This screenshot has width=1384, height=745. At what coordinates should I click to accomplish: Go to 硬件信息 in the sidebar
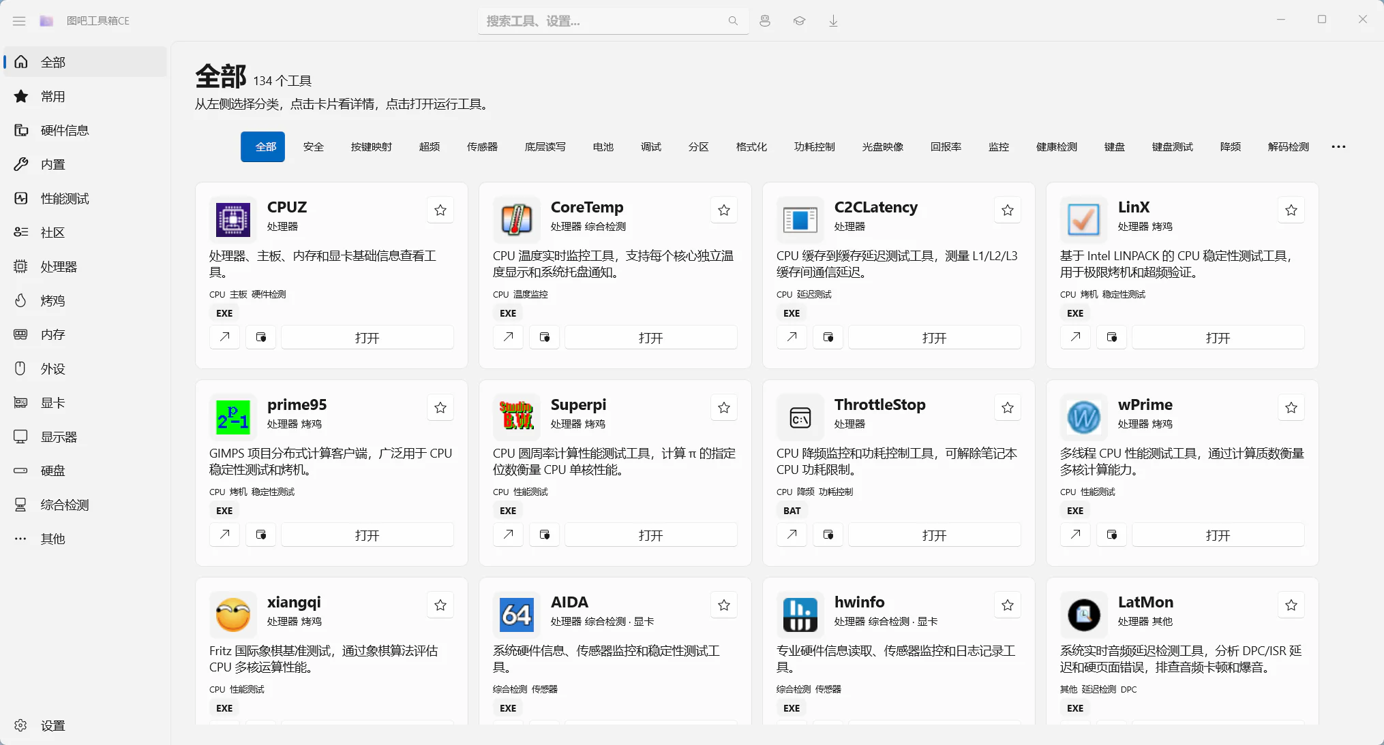pyautogui.click(x=85, y=130)
